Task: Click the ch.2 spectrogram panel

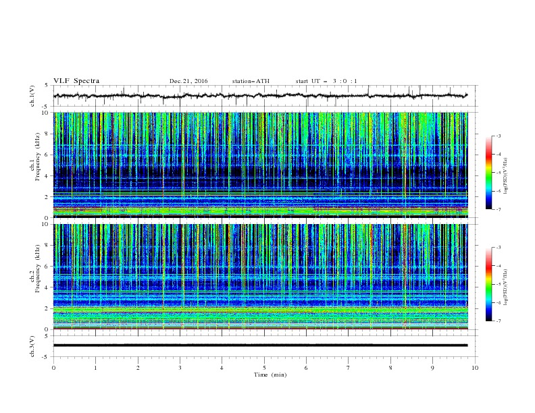Action: tap(261, 277)
